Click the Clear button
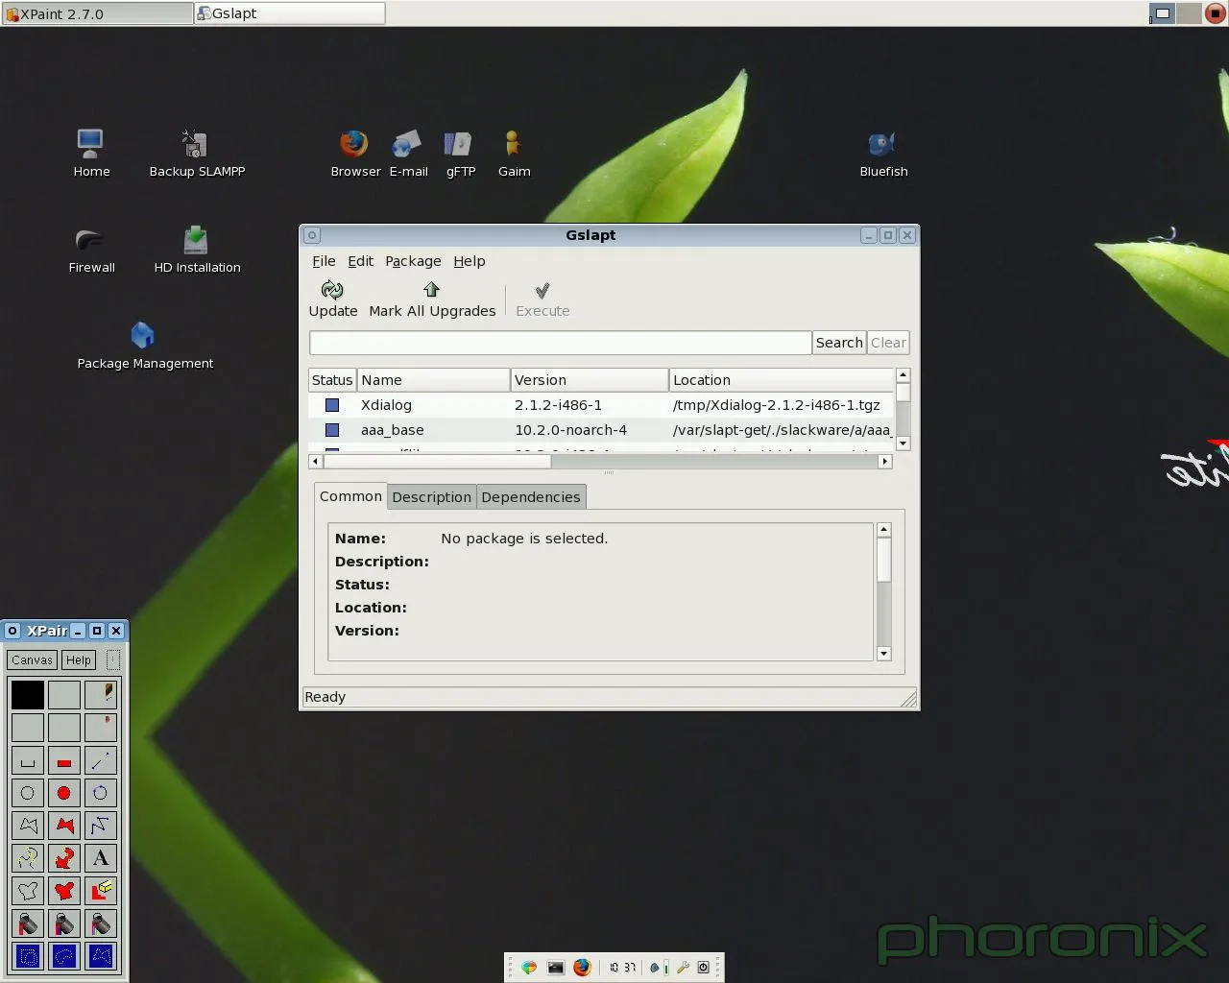Screen dimensions: 1229x983 point(888,343)
